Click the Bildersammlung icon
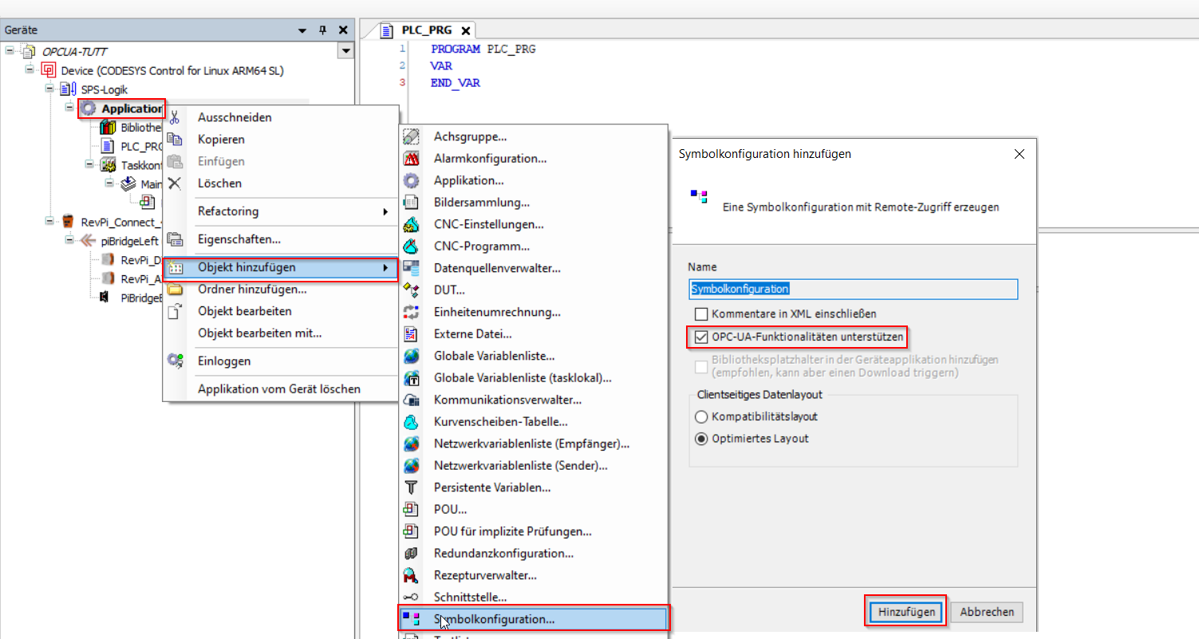Screen dimensions: 1199x639 click(x=412, y=203)
